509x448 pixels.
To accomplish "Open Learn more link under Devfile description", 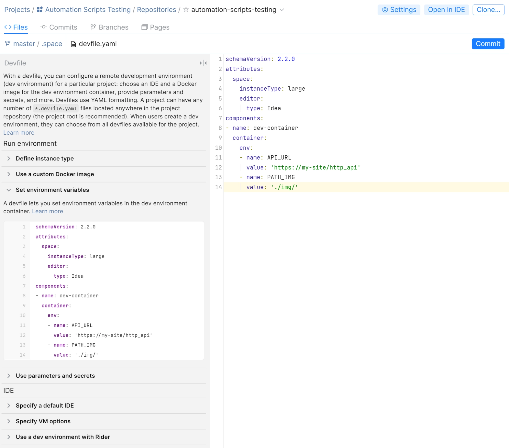I will point(19,133).
